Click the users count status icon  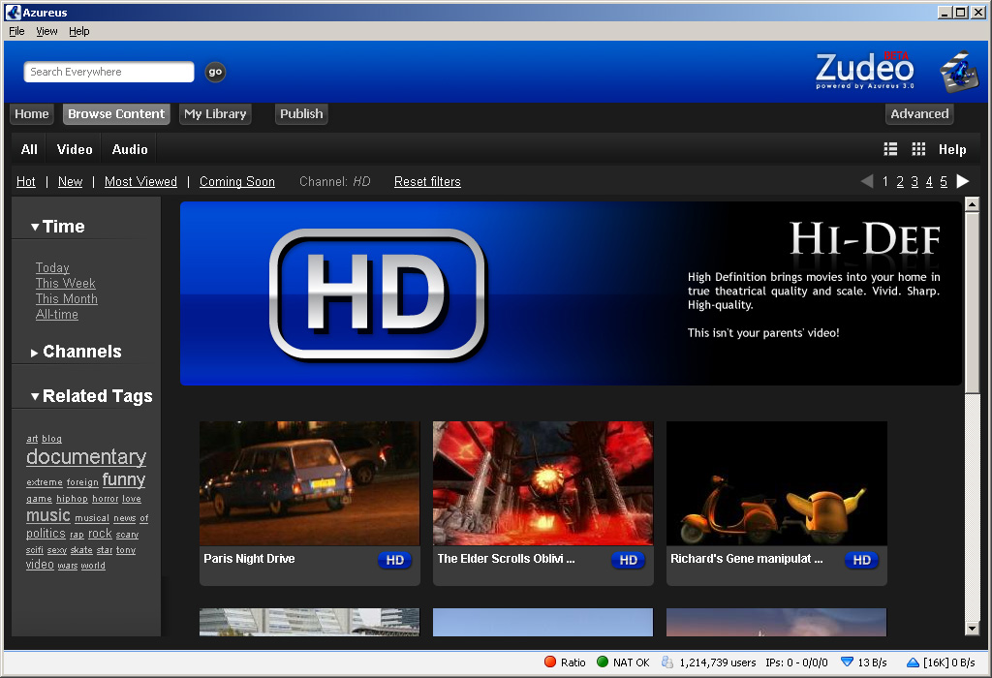pyautogui.click(x=666, y=663)
